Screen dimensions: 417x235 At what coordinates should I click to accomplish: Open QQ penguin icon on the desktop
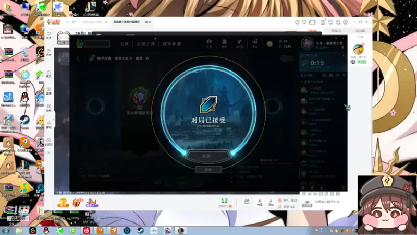[24, 99]
